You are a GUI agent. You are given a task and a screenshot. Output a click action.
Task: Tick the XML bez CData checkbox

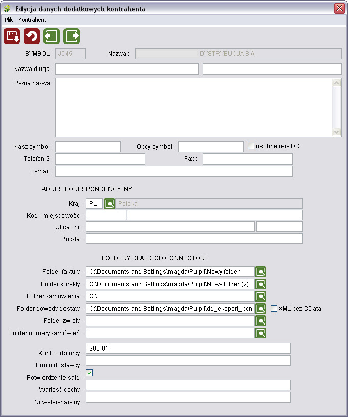coord(274,309)
